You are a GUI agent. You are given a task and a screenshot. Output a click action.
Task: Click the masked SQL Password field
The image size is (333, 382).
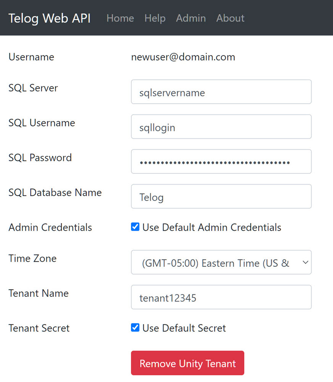(221, 161)
